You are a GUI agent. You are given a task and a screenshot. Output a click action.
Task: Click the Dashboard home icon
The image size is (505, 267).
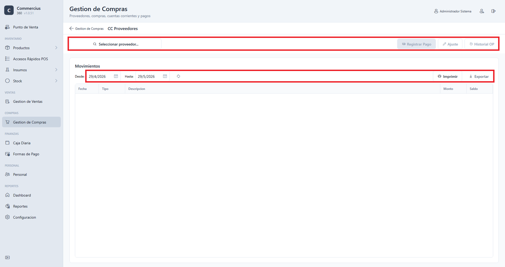tap(8, 195)
